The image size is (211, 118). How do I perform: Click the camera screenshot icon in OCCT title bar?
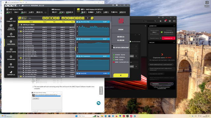tap(117, 5)
